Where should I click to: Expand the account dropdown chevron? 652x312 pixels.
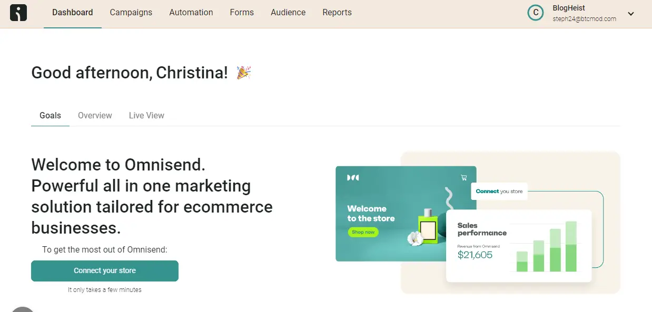(631, 14)
